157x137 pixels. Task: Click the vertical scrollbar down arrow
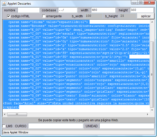tap(152, 110)
